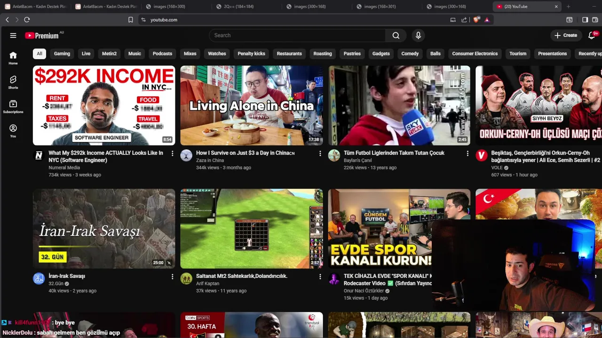Select the Comedy filter chip
Image resolution: width=602 pixels, height=338 pixels.
pos(410,54)
